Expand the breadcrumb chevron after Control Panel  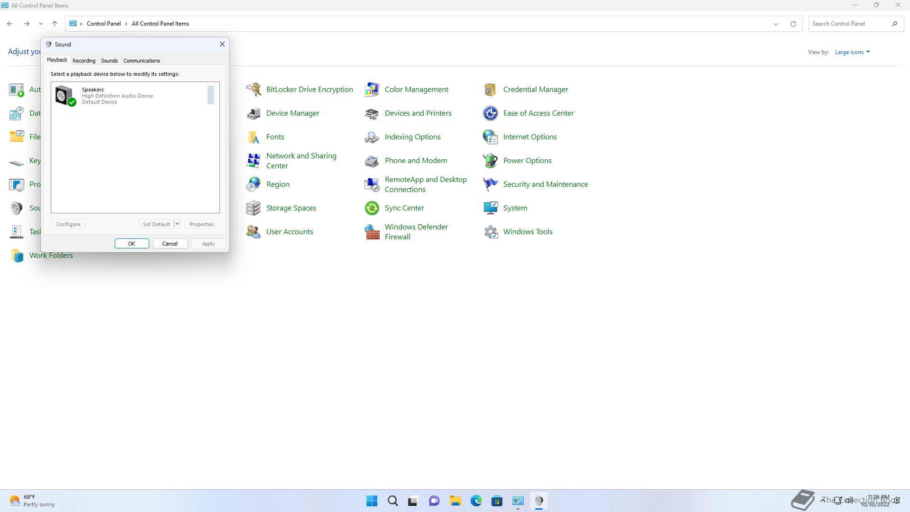tap(126, 24)
